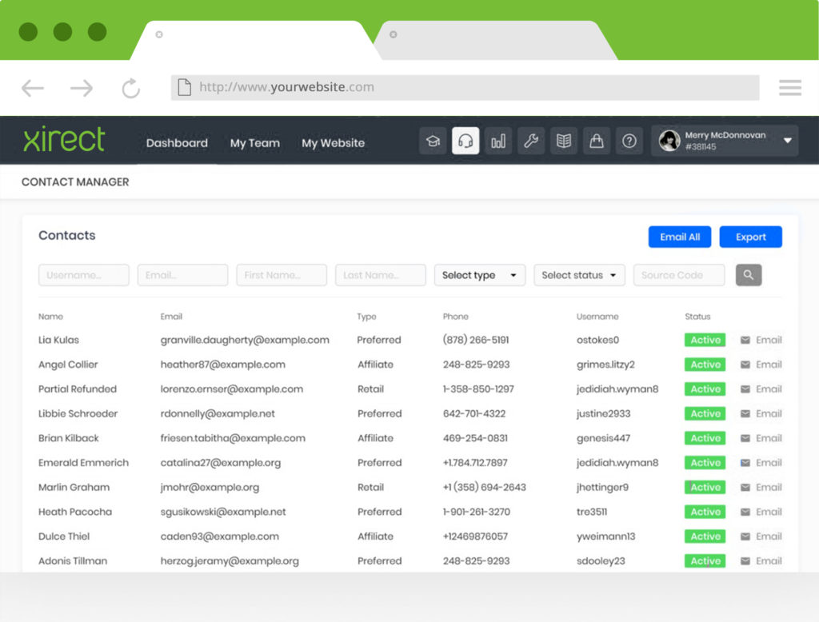Click the envelope icon for Angel Collier
Viewport: 819px width, 622px height.
click(x=745, y=365)
